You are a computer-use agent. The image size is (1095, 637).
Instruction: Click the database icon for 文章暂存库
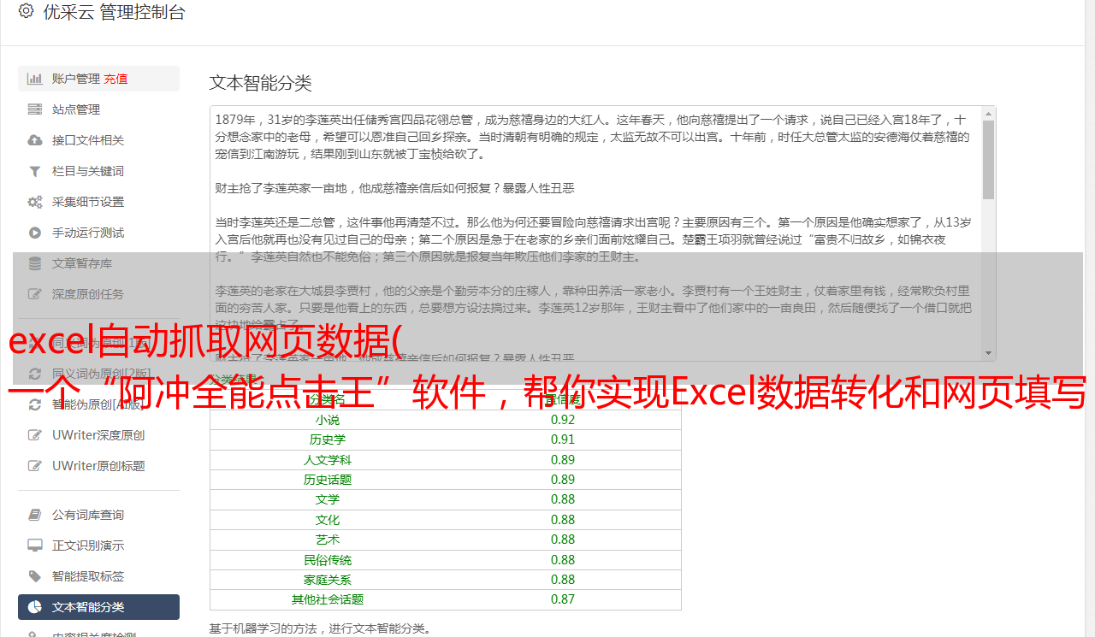pos(35,263)
